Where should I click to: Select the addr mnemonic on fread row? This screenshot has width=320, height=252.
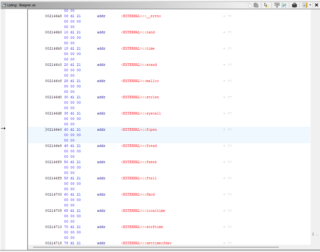[x=101, y=146]
